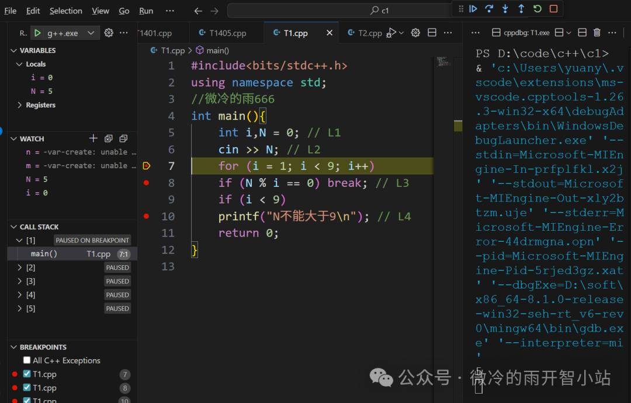Viewport: 631px width, 403px height.
Task: Click the editor minimap
Action: 443,61
